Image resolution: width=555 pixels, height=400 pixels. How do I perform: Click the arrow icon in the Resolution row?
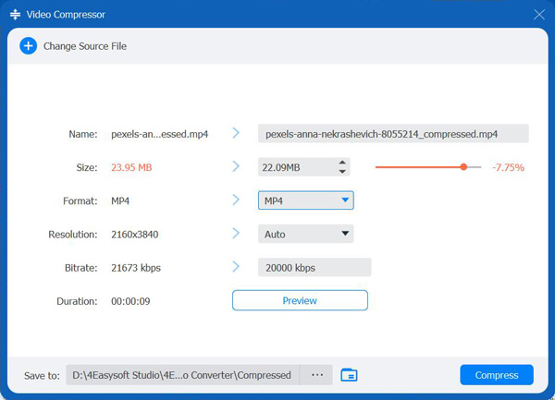pyautogui.click(x=236, y=233)
